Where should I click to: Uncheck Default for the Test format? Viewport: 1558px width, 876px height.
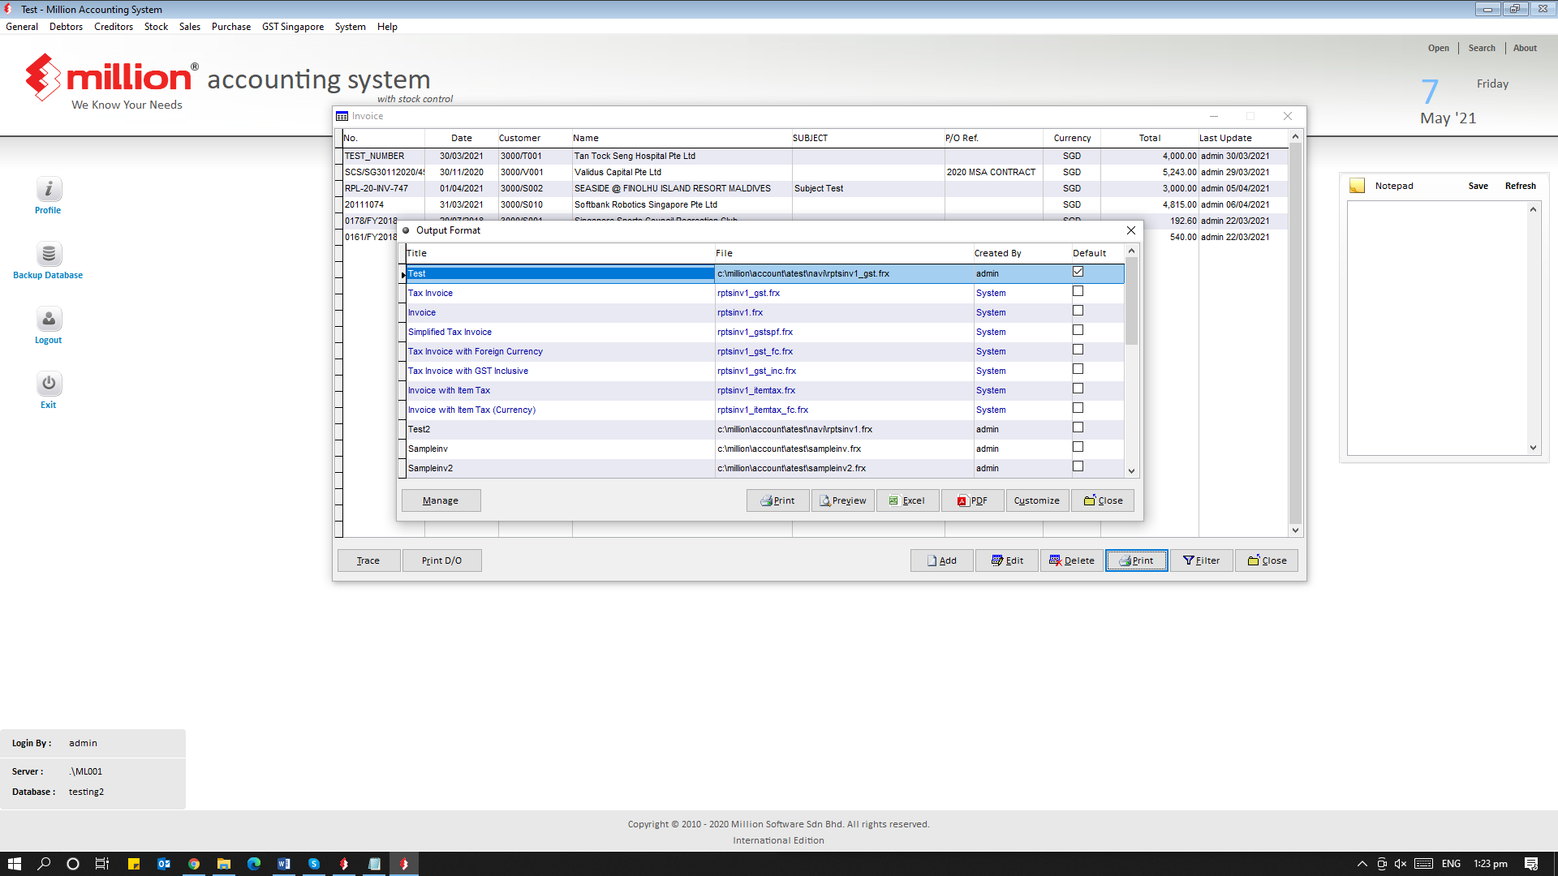tap(1078, 272)
